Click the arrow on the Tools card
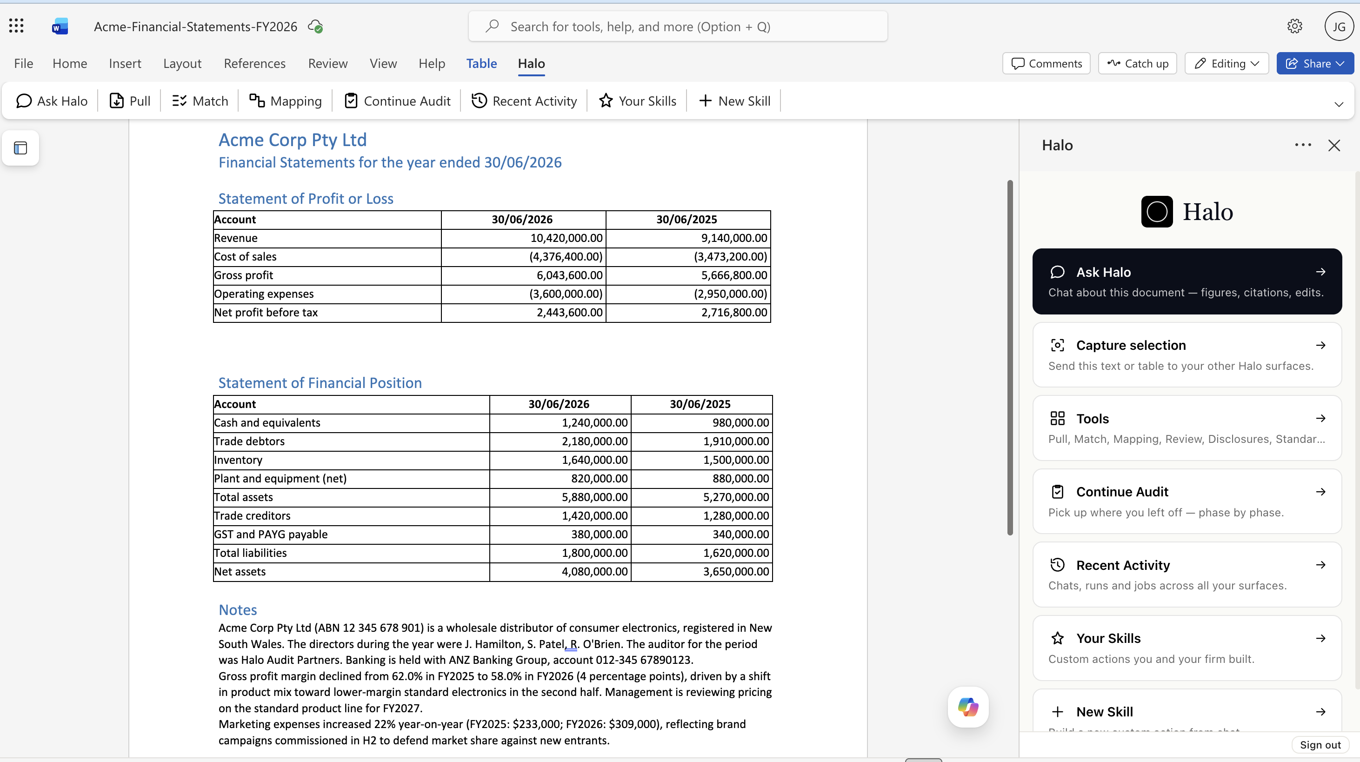This screenshot has width=1360, height=762. (x=1320, y=418)
